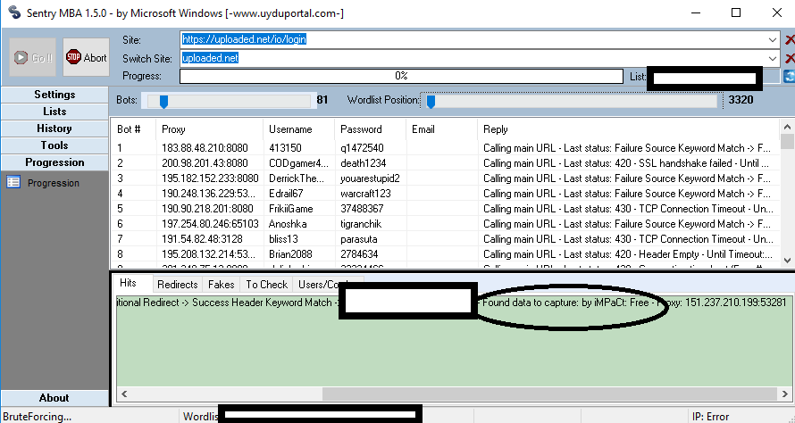The height and width of the screenshot is (423, 795).
Task: Click the red X beside Switch Site field
Action: [x=790, y=58]
